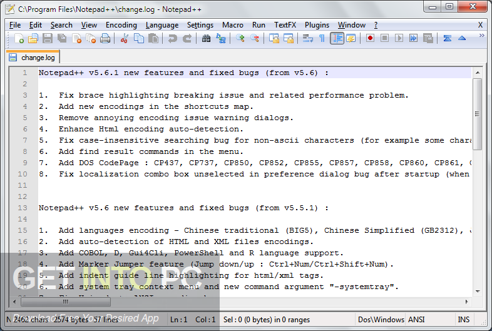492x331 pixels.
Task: Click Dos\Windows in the status bar
Action: 381,320
